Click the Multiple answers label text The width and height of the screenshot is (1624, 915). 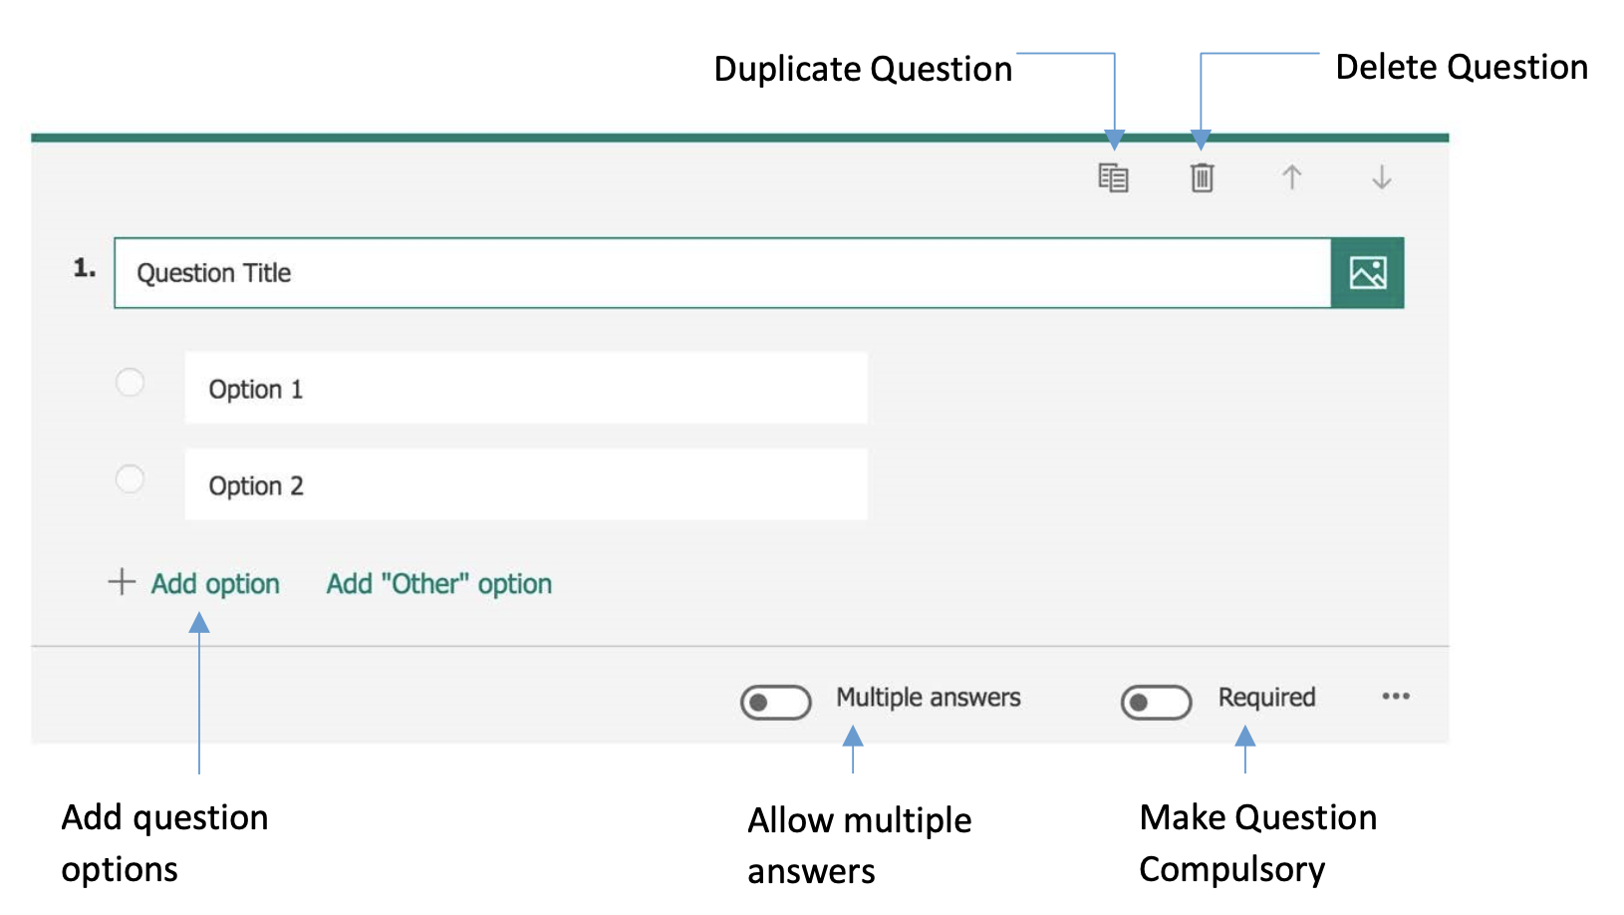(928, 698)
